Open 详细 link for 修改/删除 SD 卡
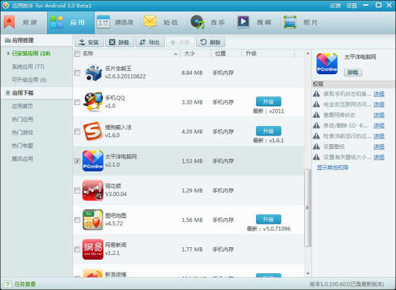 click(x=379, y=126)
